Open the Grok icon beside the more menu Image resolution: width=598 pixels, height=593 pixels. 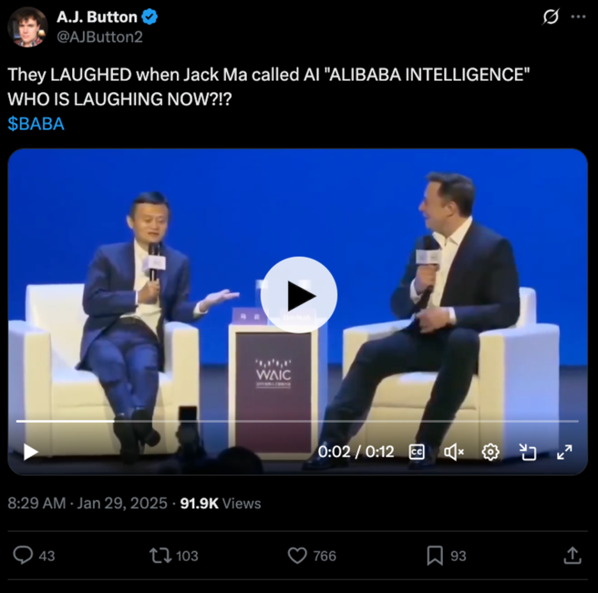(x=551, y=17)
